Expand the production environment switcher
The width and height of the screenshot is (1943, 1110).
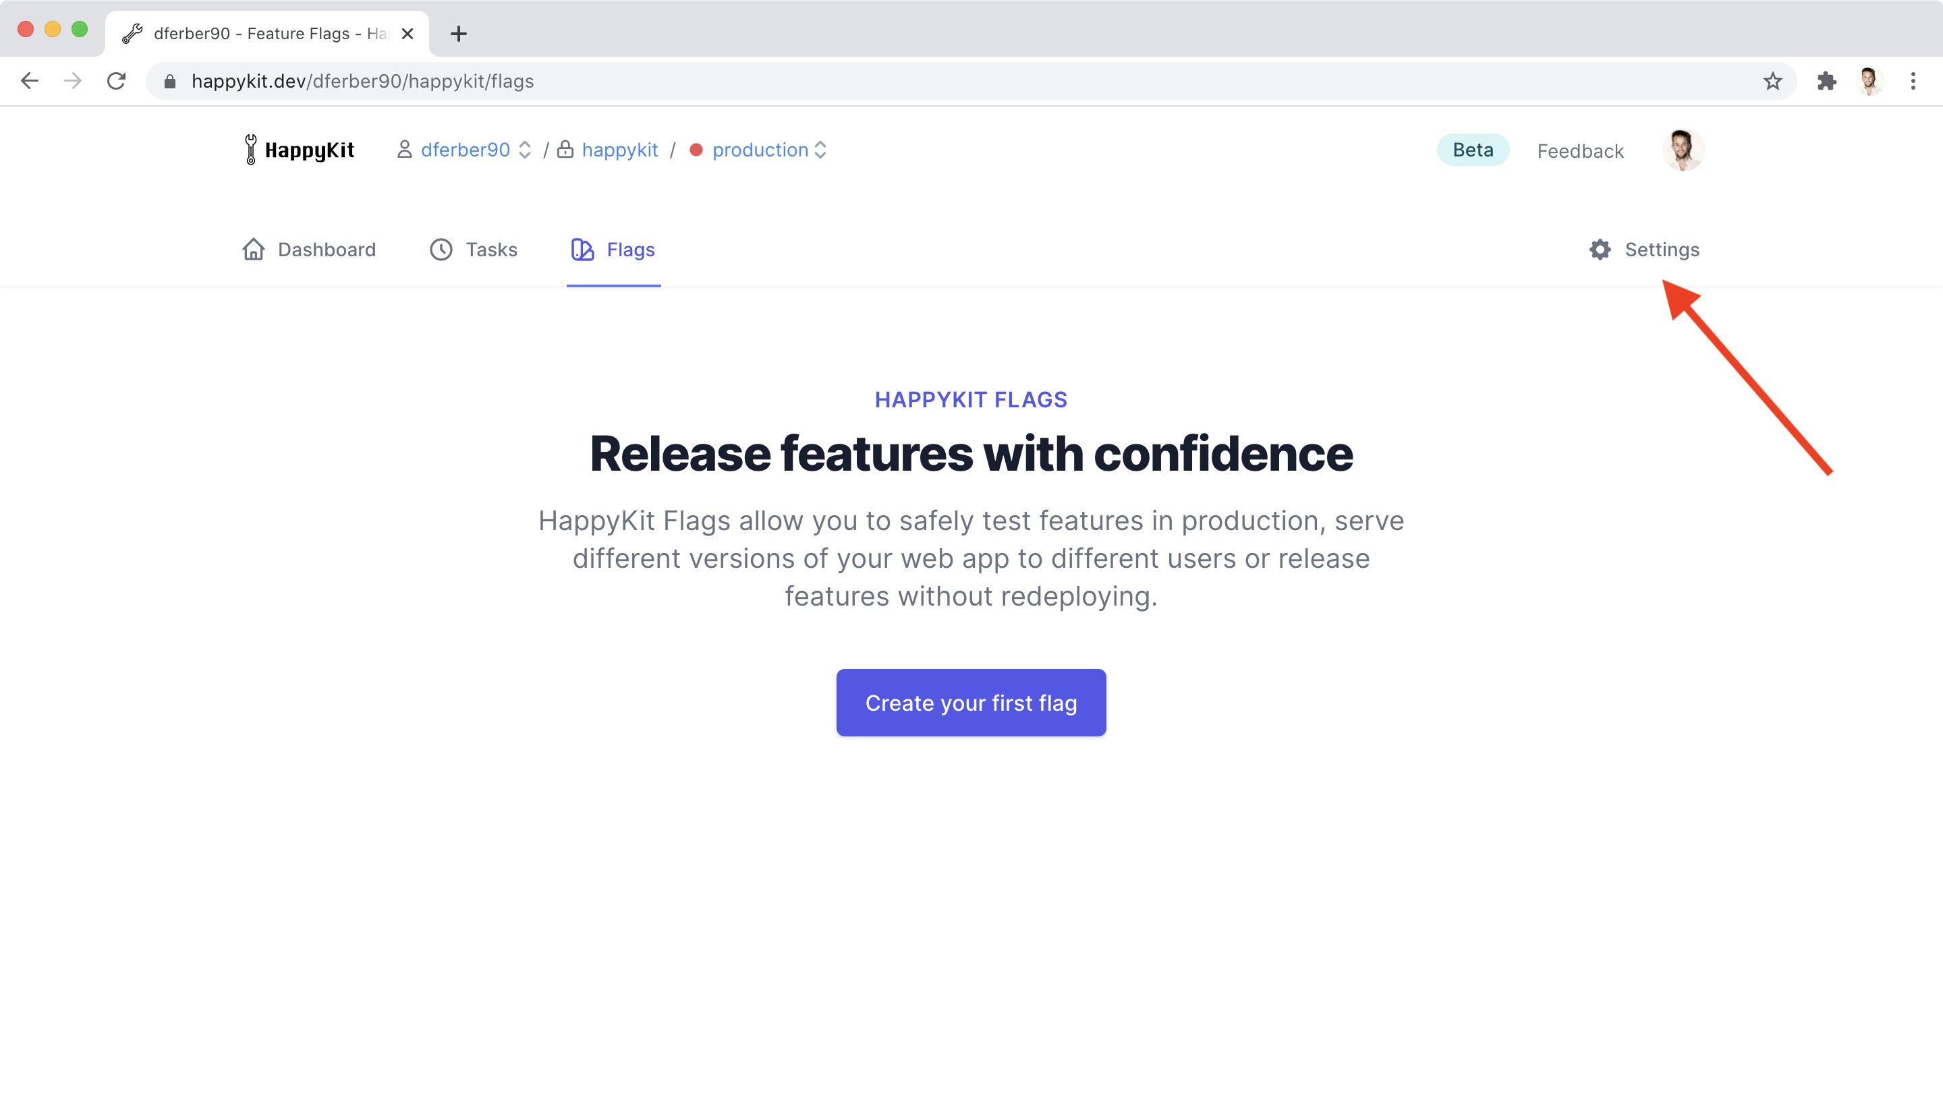pos(820,150)
